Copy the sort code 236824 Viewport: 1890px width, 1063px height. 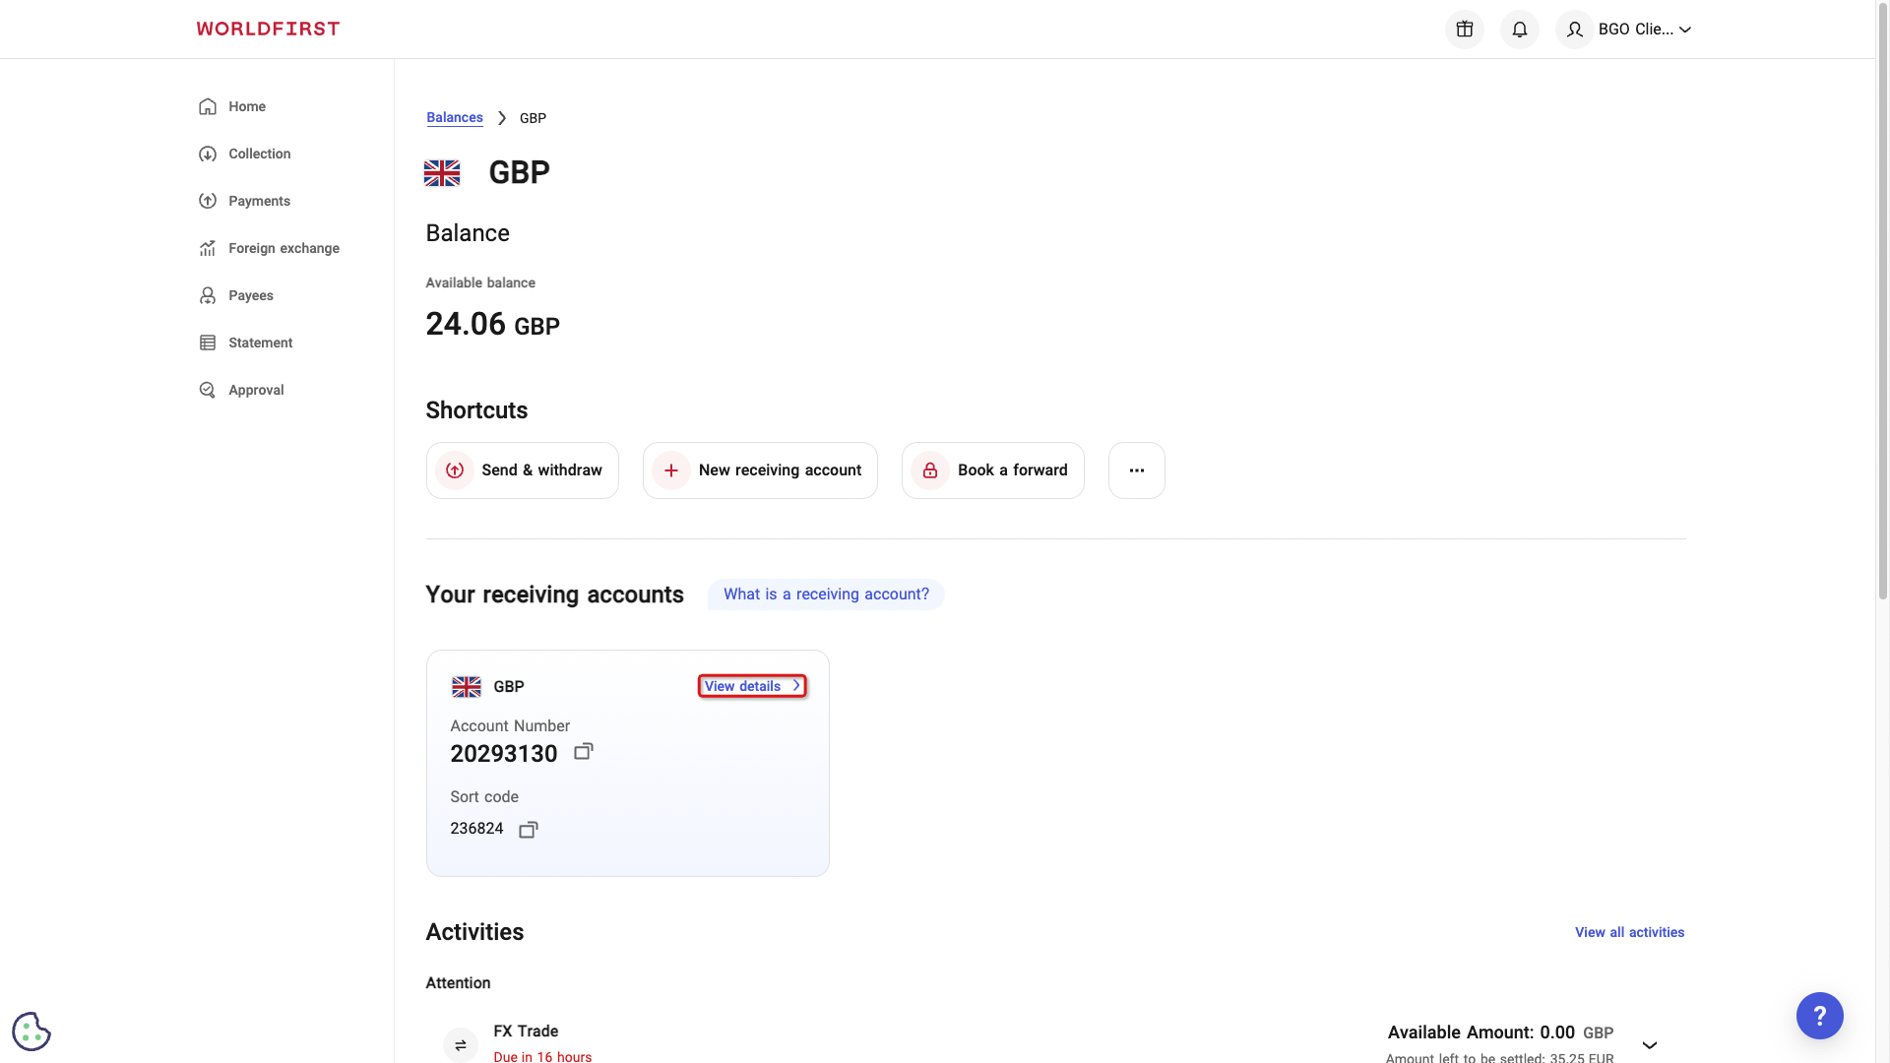coord(528,829)
